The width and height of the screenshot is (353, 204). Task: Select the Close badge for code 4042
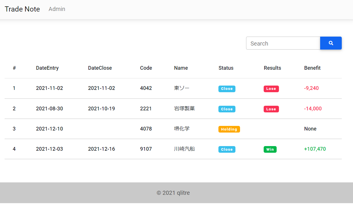tap(227, 89)
